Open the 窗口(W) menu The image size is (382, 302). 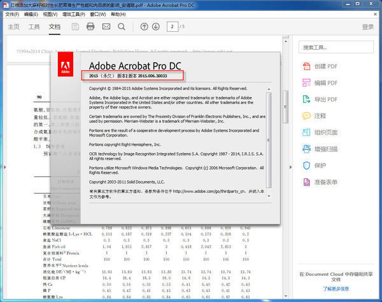(98, 15)
